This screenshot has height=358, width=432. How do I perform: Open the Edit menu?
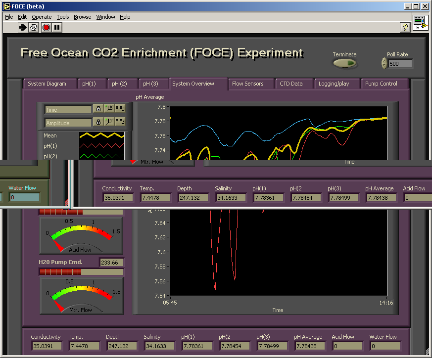coord(22,17)
